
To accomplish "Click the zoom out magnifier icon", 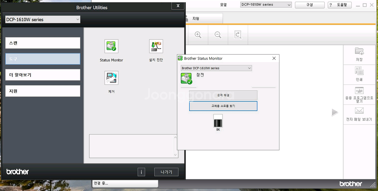I will (x=218, y=35).
